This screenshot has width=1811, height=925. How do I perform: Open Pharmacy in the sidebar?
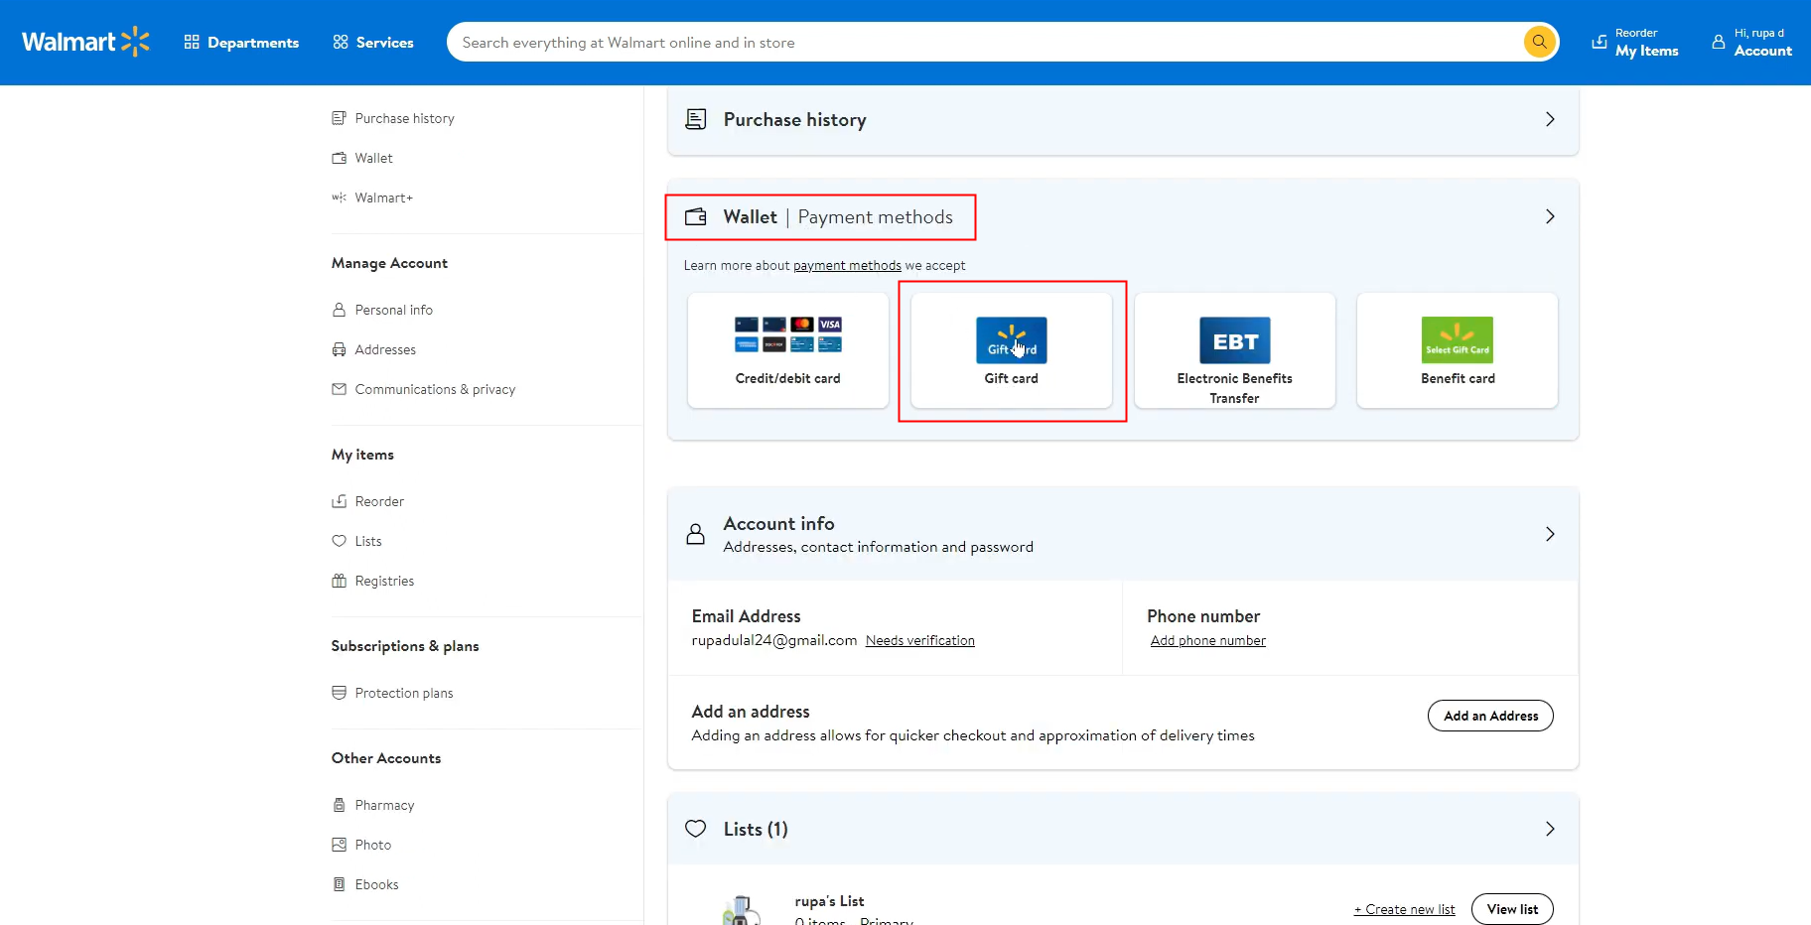[x=384, y=805]
